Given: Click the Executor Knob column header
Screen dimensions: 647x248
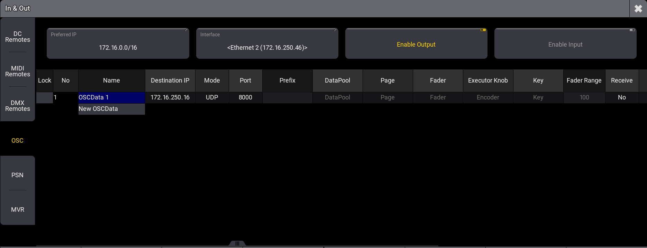Looking at the screenshot, I should pyautogui.click(x=488, y=80).
